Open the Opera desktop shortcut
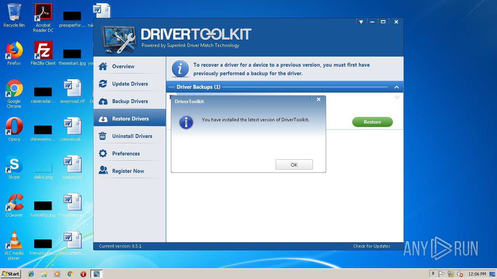This screenshot has height=279, width=497. click(x=14, y=129)
